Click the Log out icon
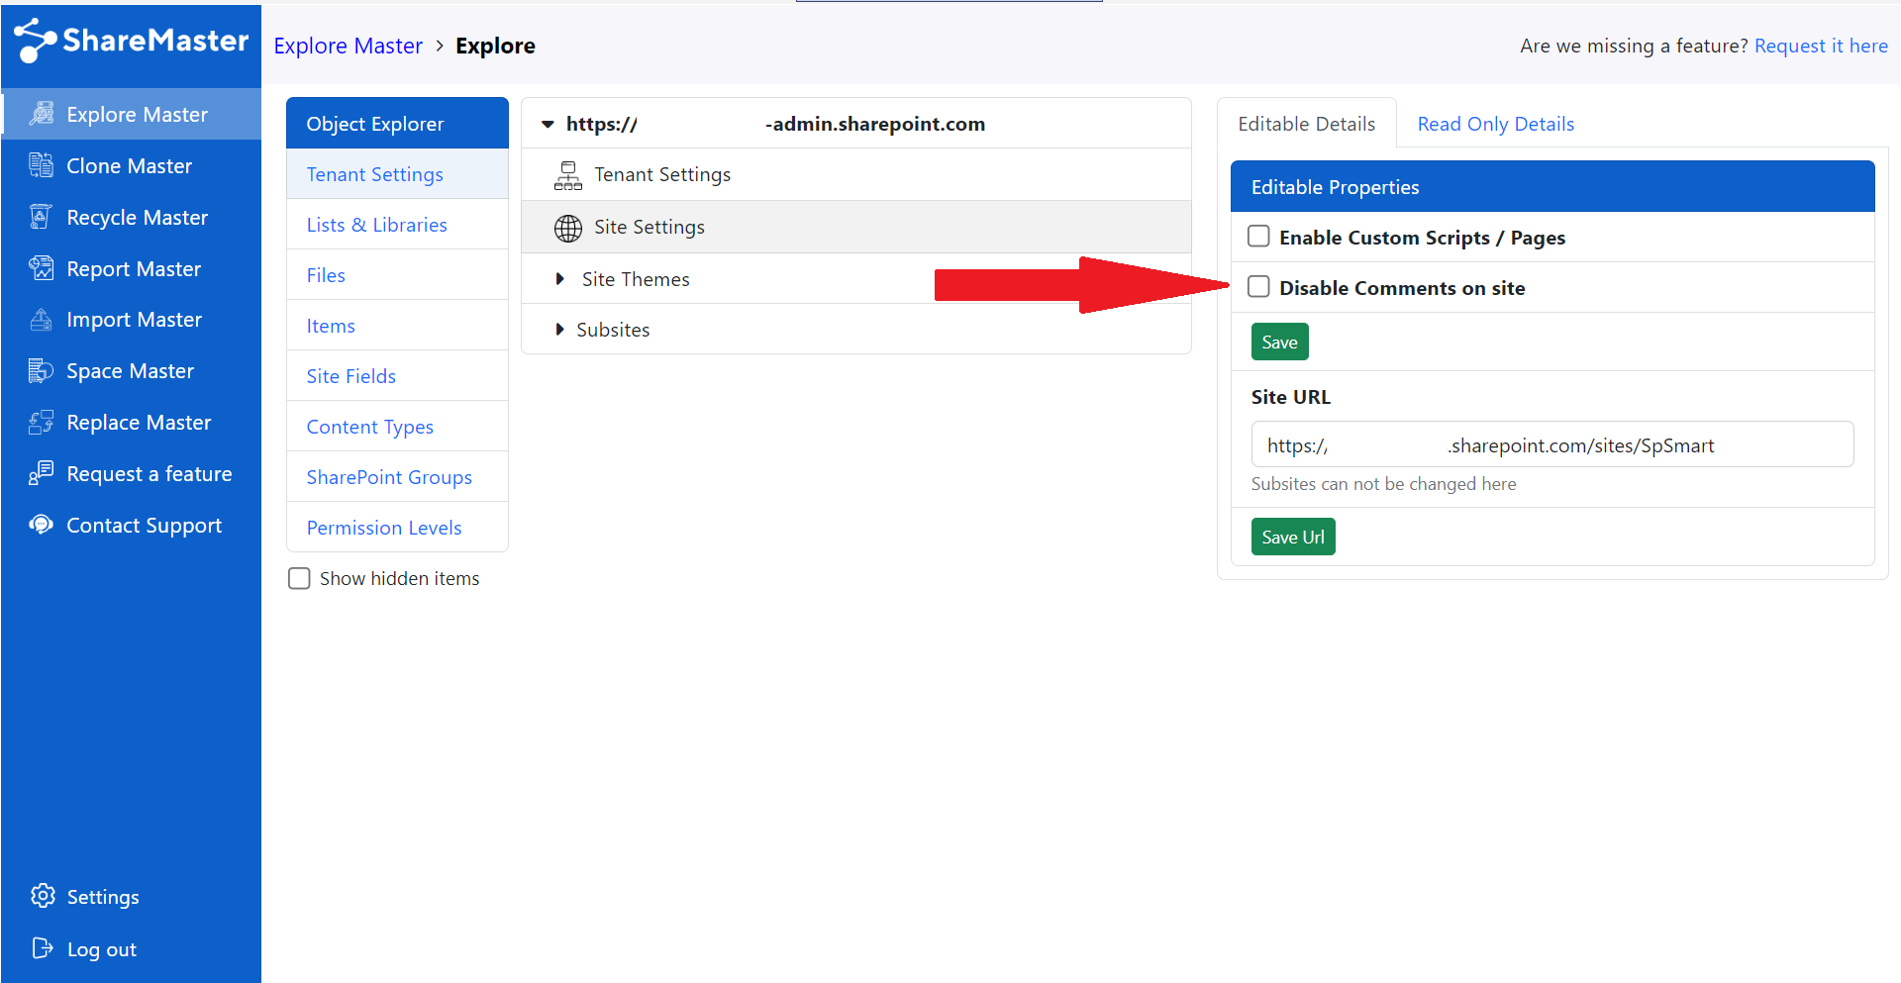The width and height of the screenshot is (1901, 983). pyautogui.click(x=43, y=948)
